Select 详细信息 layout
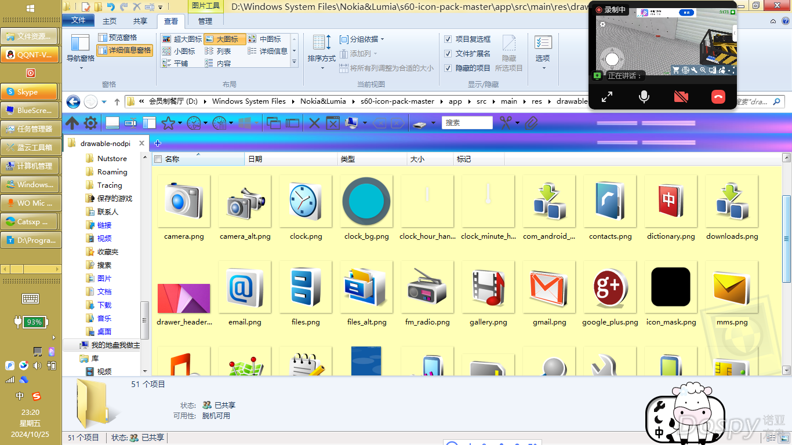The image size is (792, 445). (x=268, y=51)
